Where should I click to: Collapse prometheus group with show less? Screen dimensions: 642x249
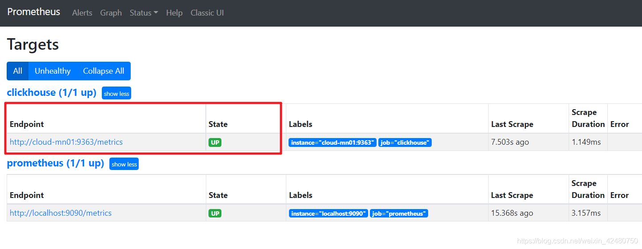pyautogui.click(x=124, y=164)
